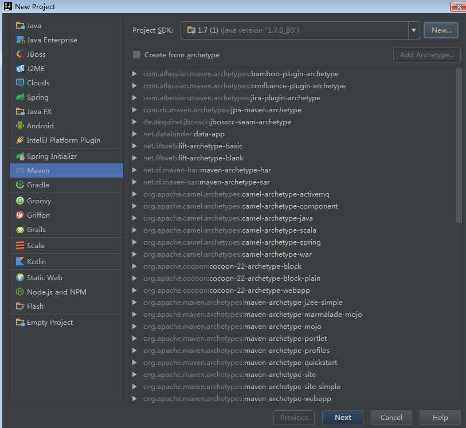The image size is (466, 428).
Task: Choose the Empty Project icon
Action: (20, 322)
